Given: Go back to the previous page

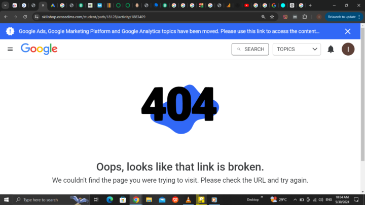Looking at the screenshot, I should pos(6,17).
